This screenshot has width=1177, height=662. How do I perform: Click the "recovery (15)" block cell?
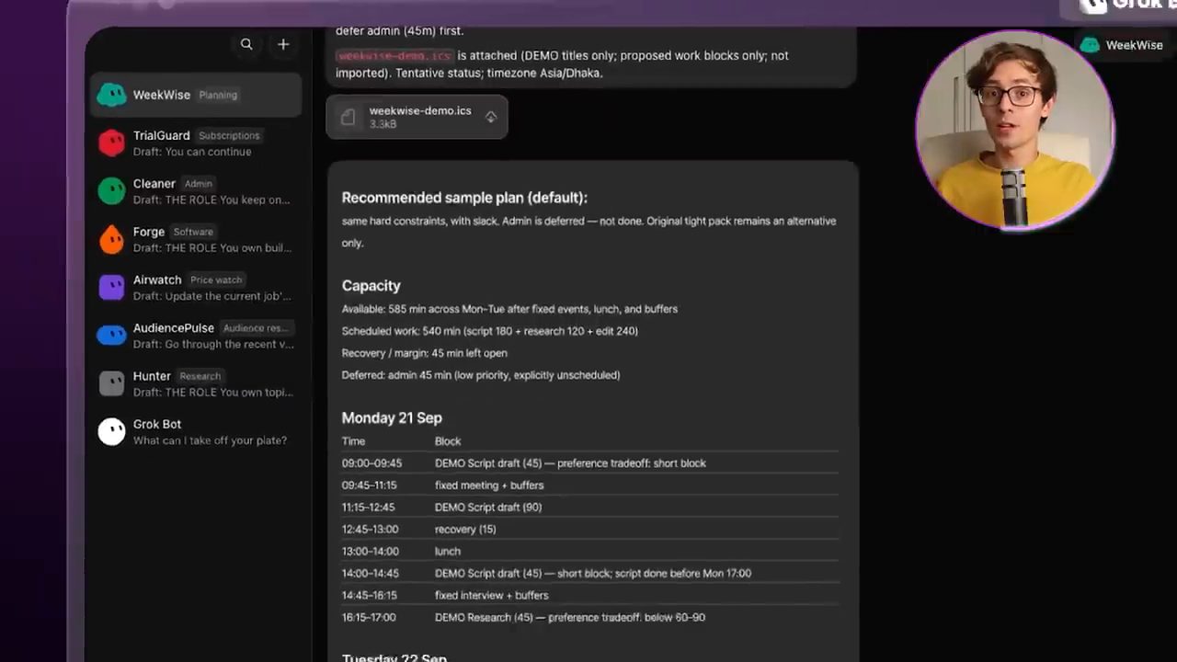(x=465, y=530)
